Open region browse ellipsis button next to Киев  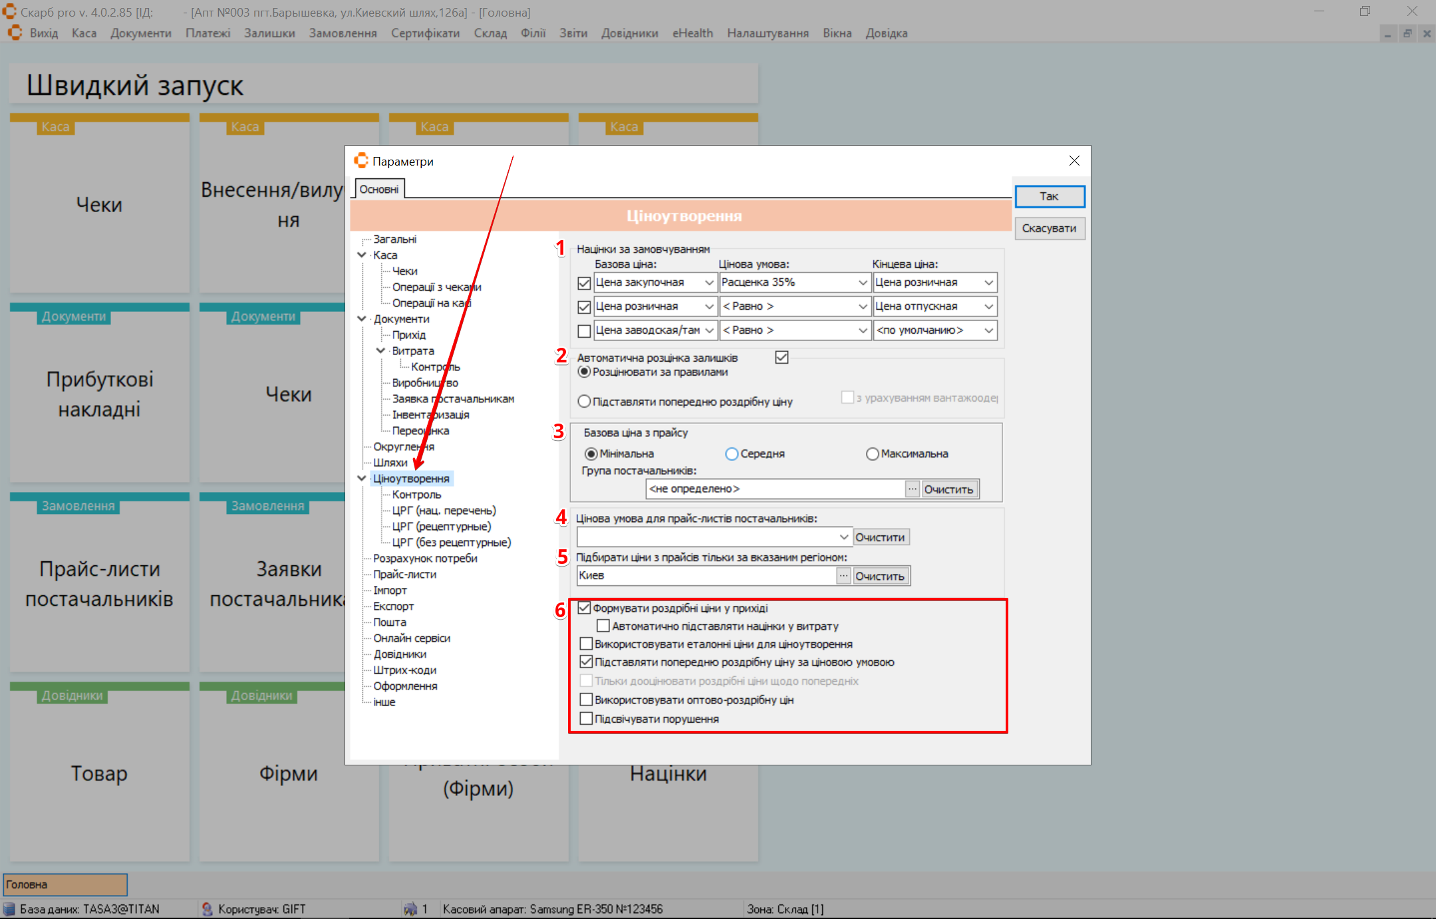(x=843, y=576)
